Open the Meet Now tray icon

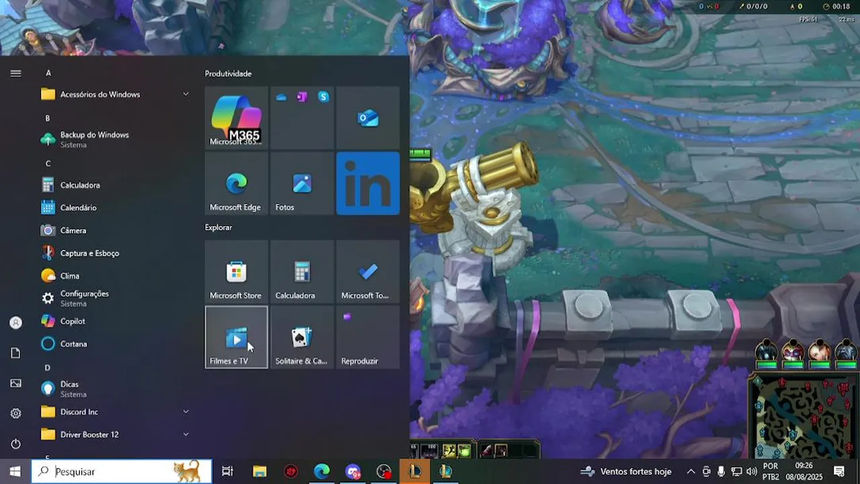click(x=706, y=471)
